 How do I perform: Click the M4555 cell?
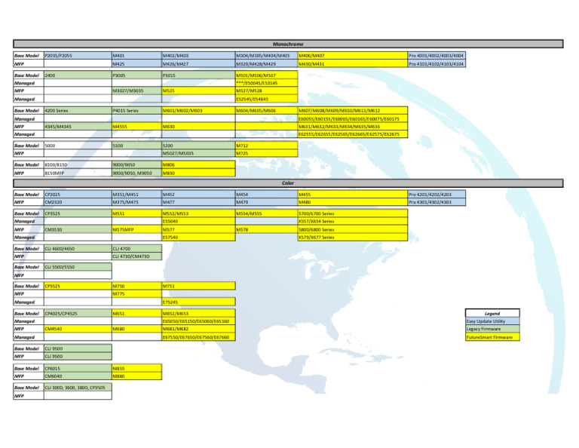[136, 127]
